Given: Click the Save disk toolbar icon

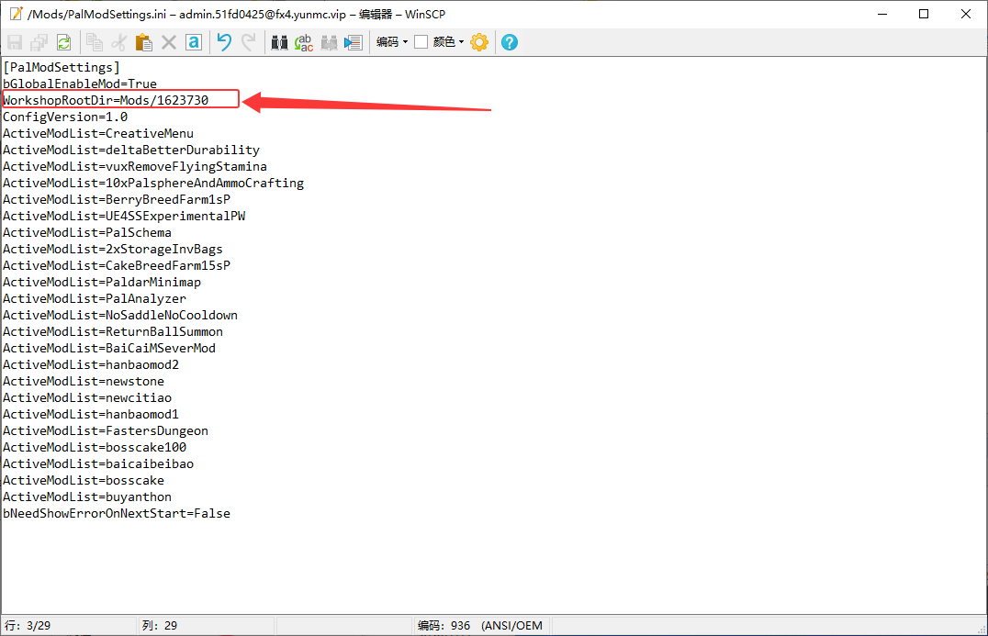Looking at the screenshot, I should (x=15, y=42).
